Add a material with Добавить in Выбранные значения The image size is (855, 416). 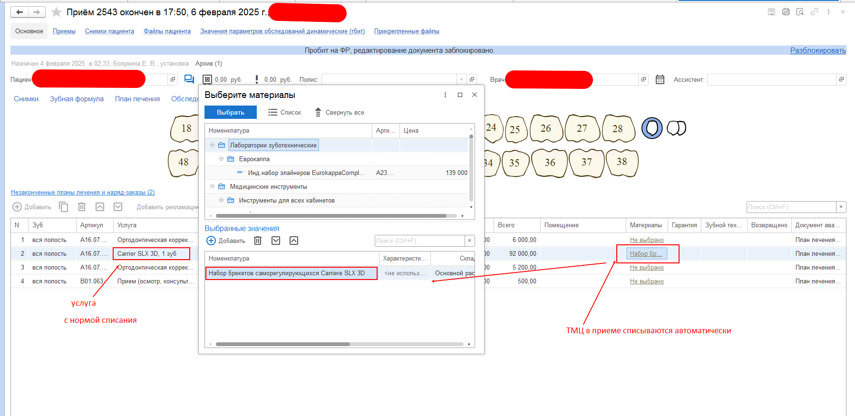pyautogui.click(x=226, y=241)
